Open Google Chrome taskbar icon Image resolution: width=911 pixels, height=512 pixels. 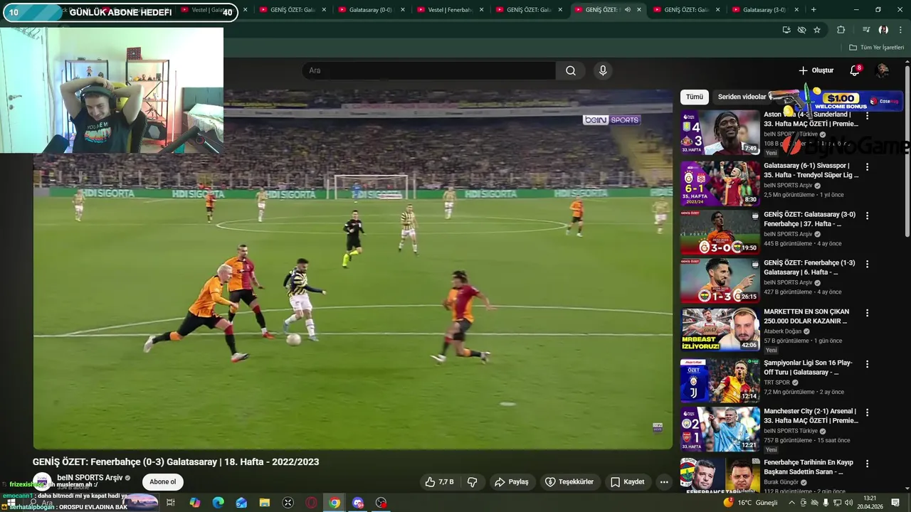pos(335,503)
